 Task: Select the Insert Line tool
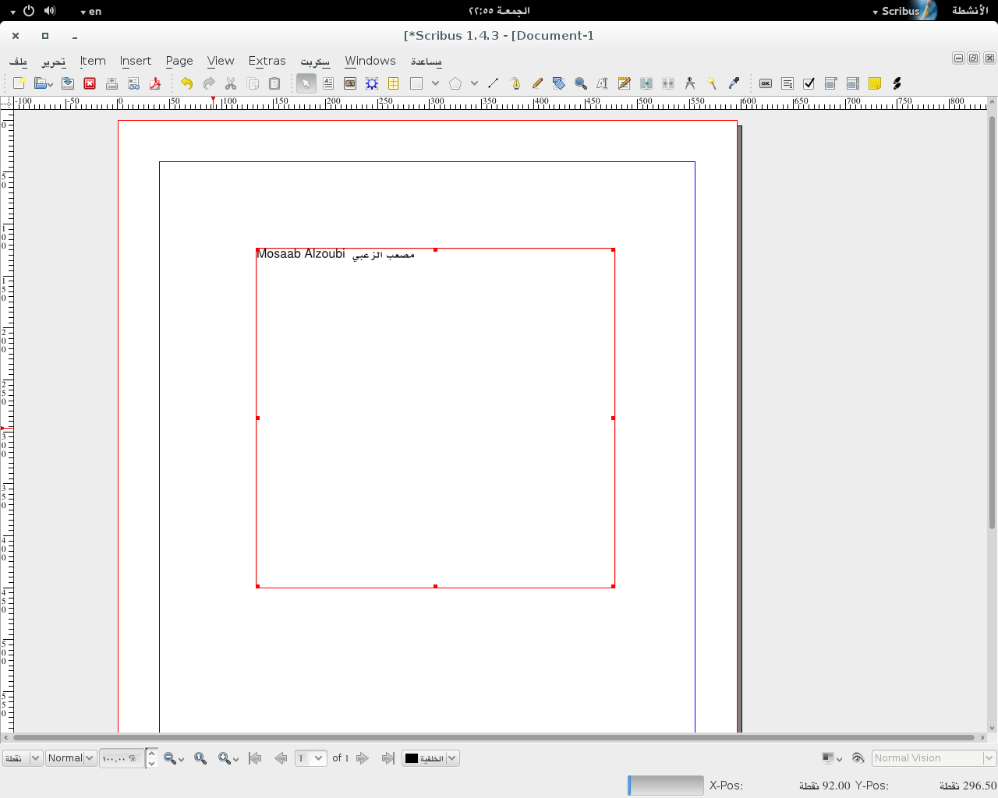pyautogui.click(x=493, y=83)
